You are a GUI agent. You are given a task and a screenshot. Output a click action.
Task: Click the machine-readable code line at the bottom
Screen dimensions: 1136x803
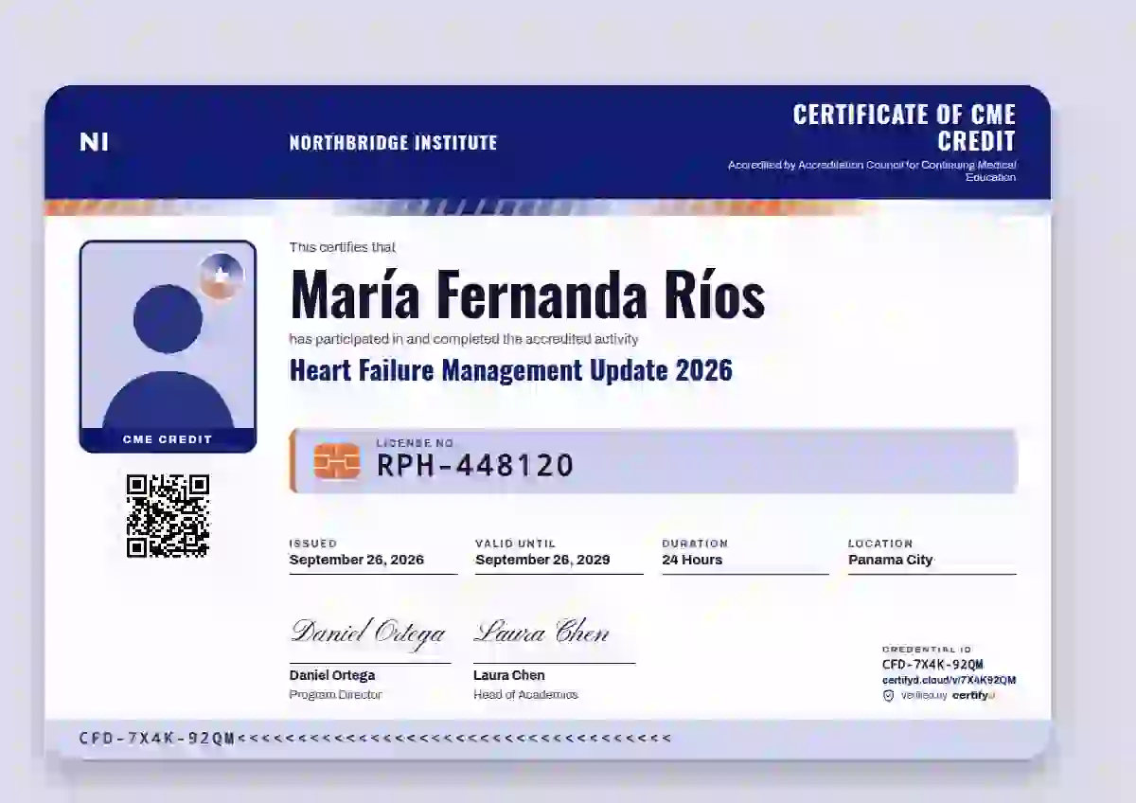(x=376, y=738)
